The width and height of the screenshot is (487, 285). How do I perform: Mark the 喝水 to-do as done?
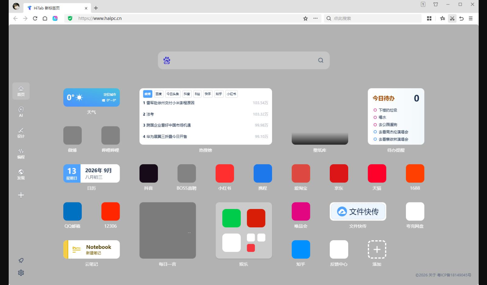[x=375, y=117]
